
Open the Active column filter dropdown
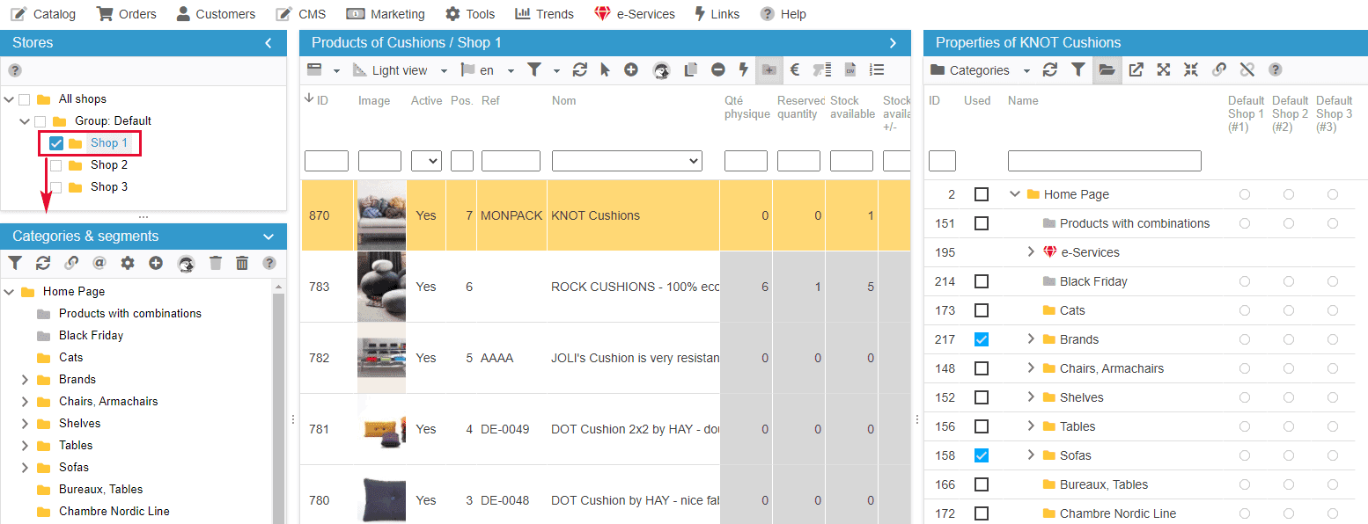(426, 161)
